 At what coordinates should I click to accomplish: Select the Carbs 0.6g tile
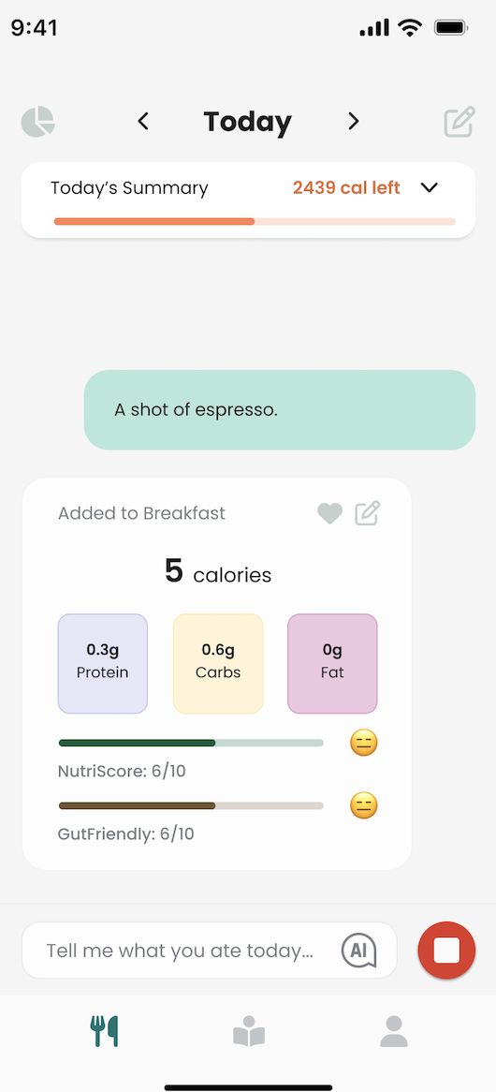pos(218,664)
